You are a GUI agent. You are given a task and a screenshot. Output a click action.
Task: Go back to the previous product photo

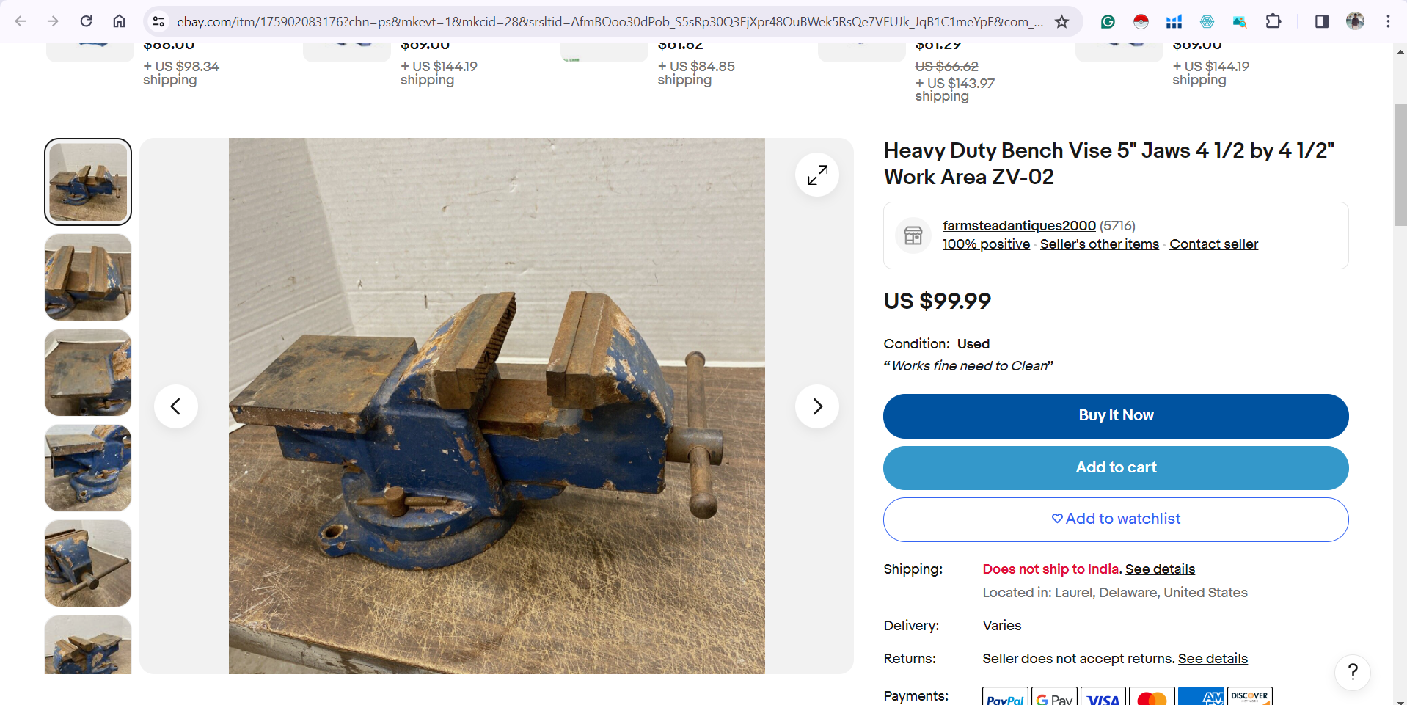click(x=176, y=406)
